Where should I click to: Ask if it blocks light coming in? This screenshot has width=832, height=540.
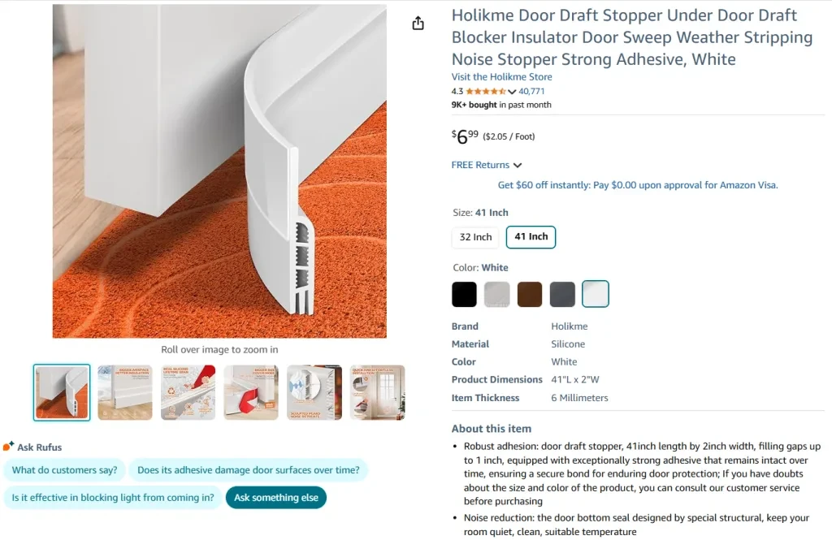click(x=113, y=498)
